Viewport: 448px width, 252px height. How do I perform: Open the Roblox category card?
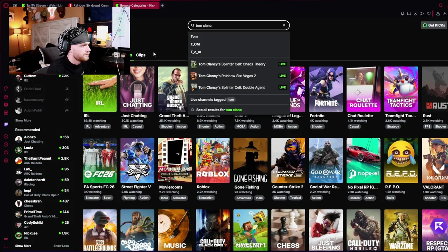pos(213,161)
